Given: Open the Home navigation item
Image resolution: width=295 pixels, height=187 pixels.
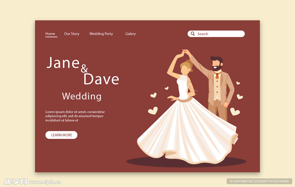Looking at the screenshot, I should coord(50,34).
